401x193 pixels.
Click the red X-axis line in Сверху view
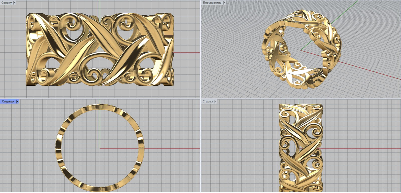pyautogui.click(x=187, y=53)
